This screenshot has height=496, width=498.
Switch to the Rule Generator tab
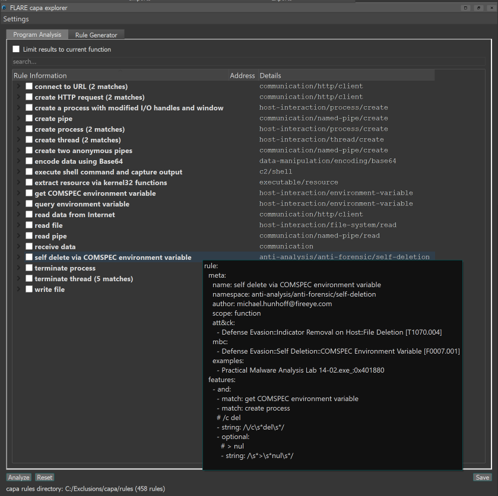96,35
